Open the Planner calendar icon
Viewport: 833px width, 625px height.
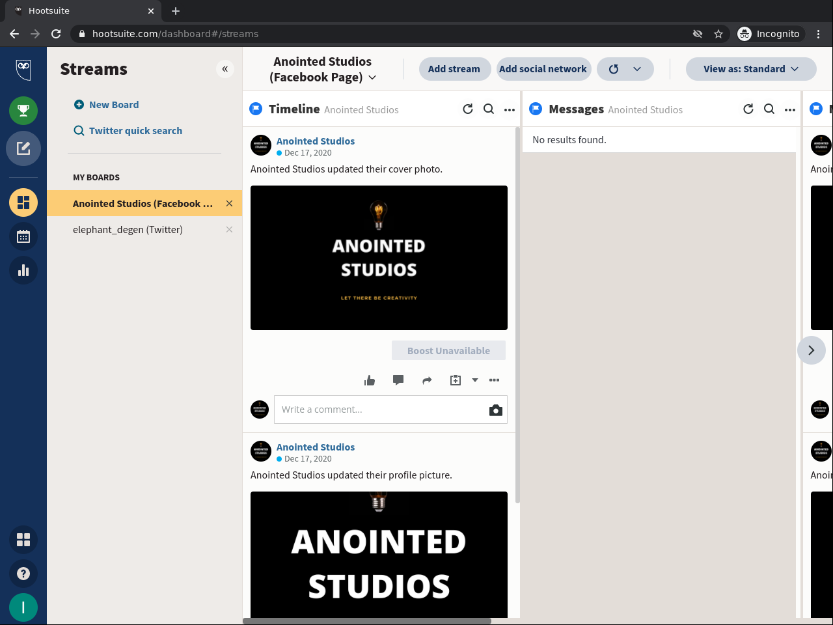point(23,236)
